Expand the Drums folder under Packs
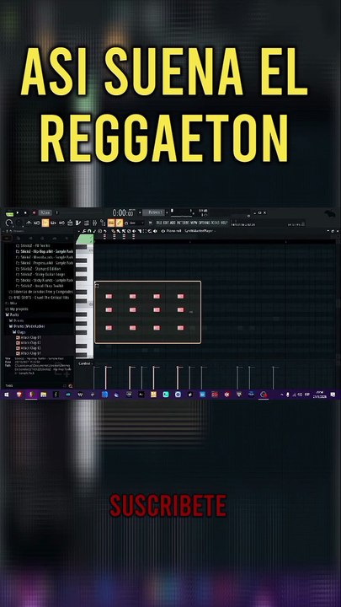This screenshot has height=607, width=341. [x=16, y=320]
